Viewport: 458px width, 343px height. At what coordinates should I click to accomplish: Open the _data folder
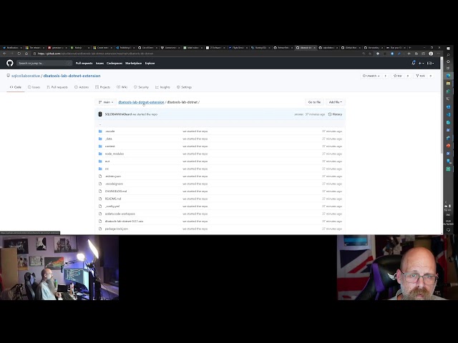click(108, 139)
